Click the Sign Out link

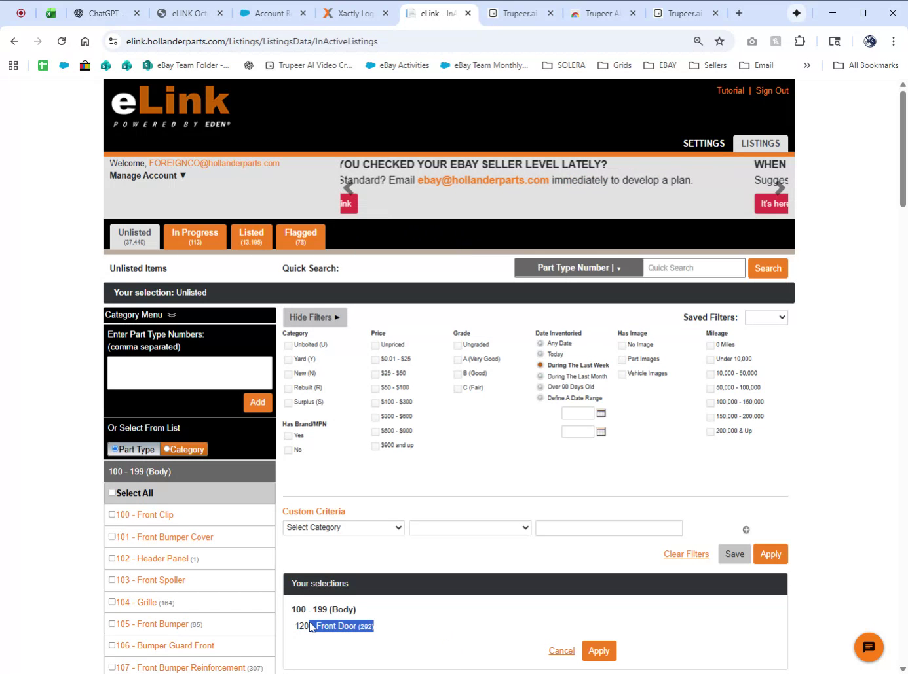(772, 90)
